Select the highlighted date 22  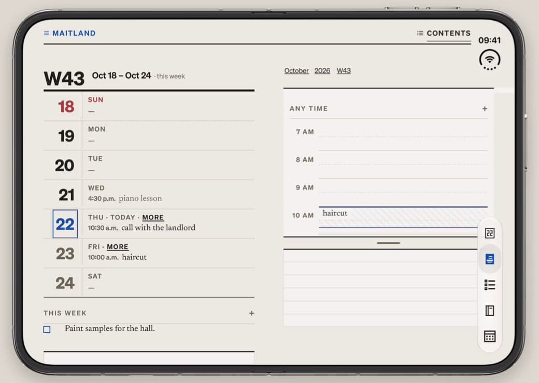(65, 224)
